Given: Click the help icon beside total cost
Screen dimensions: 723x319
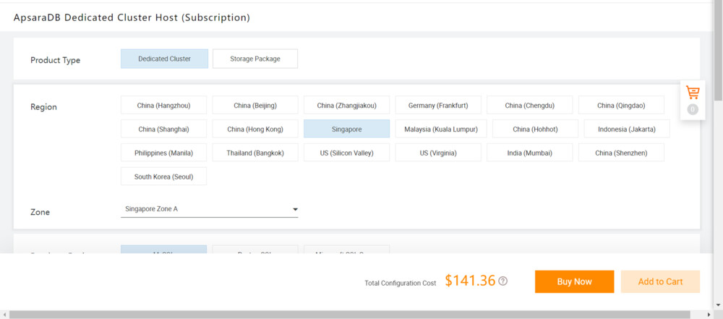Looking at the screenshot, I should click(x=503, y=281).
